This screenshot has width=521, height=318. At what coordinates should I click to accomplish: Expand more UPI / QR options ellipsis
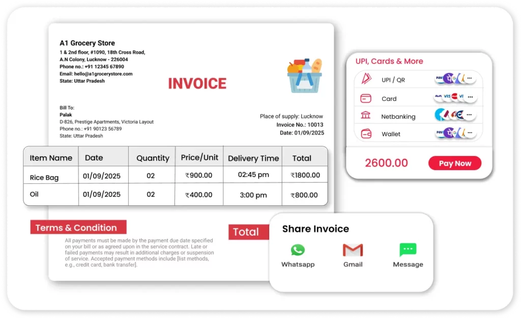(470, 79)
